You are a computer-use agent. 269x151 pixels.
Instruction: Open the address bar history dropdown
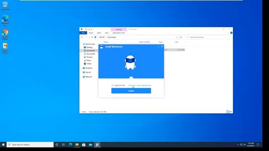[x=177, y=37]
